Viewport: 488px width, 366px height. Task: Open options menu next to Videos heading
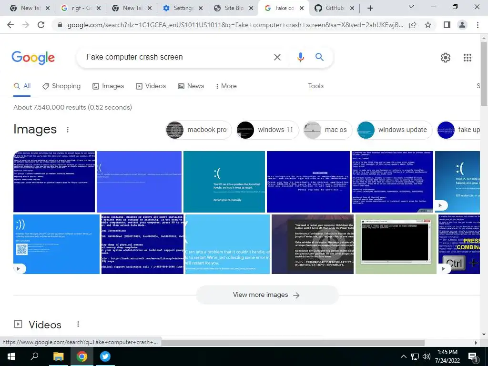(78, 324)
